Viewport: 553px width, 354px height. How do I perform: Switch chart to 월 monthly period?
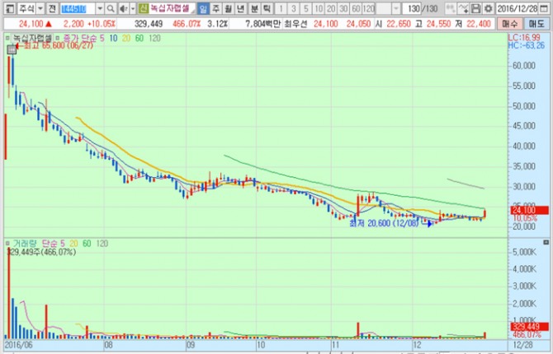point(229,8)
